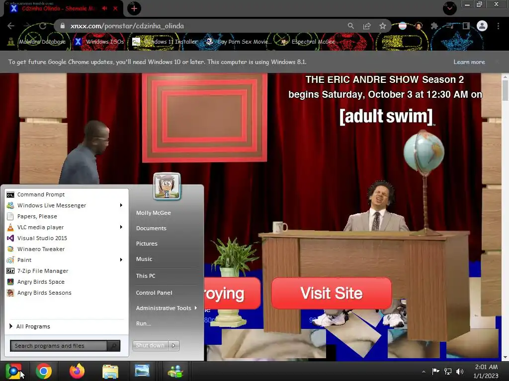Open the network tray icon
This screenshot has height=381, width=509.
448,372
